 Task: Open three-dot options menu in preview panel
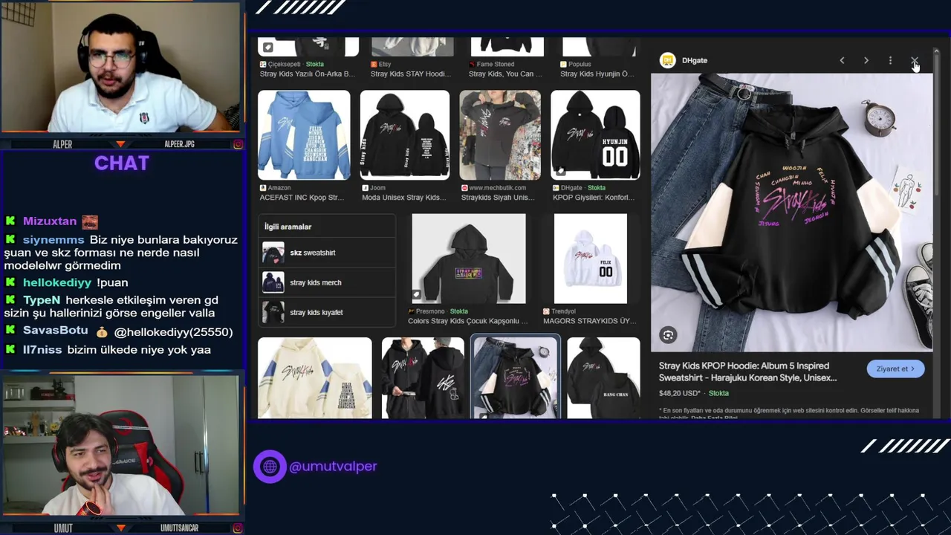[x=890, y=60]
